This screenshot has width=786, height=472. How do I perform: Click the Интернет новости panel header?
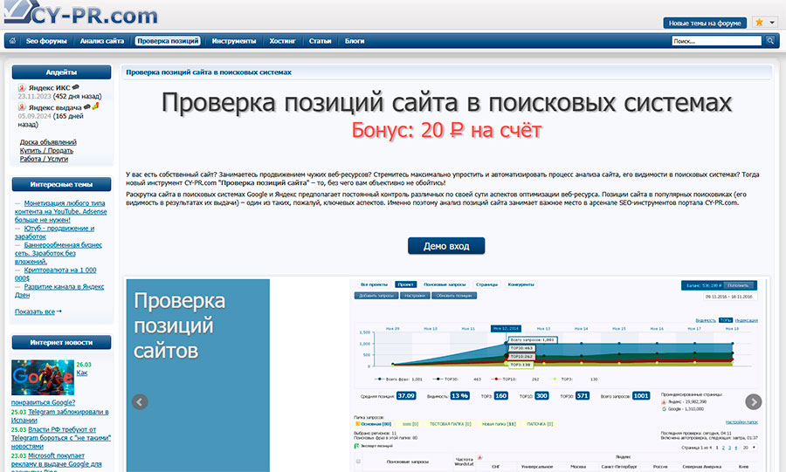point(61,342)
